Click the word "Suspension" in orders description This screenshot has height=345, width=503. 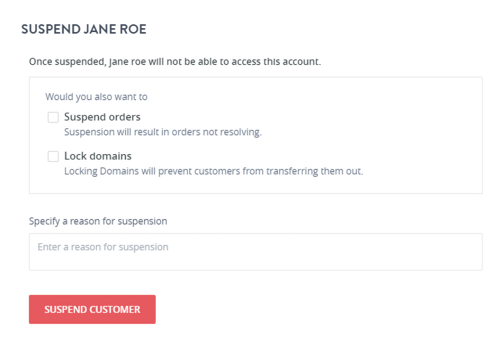click(x=85, y=132)
